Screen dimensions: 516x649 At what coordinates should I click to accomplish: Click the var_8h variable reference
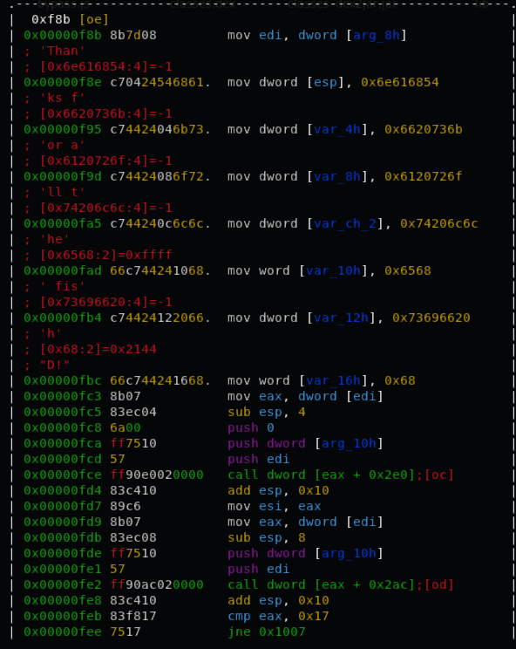coord(337,177)
